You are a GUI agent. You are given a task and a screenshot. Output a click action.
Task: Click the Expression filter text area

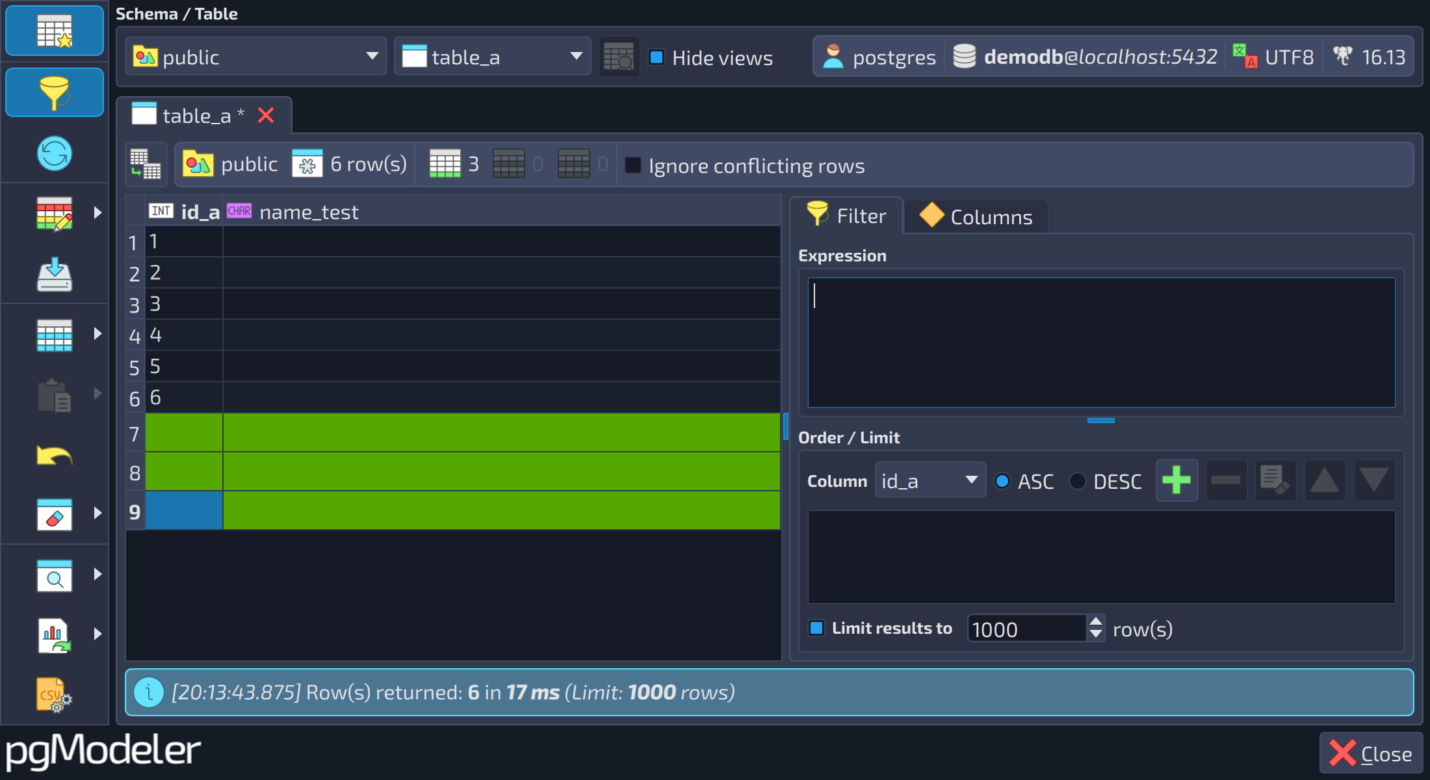[x=1101, y=343]
